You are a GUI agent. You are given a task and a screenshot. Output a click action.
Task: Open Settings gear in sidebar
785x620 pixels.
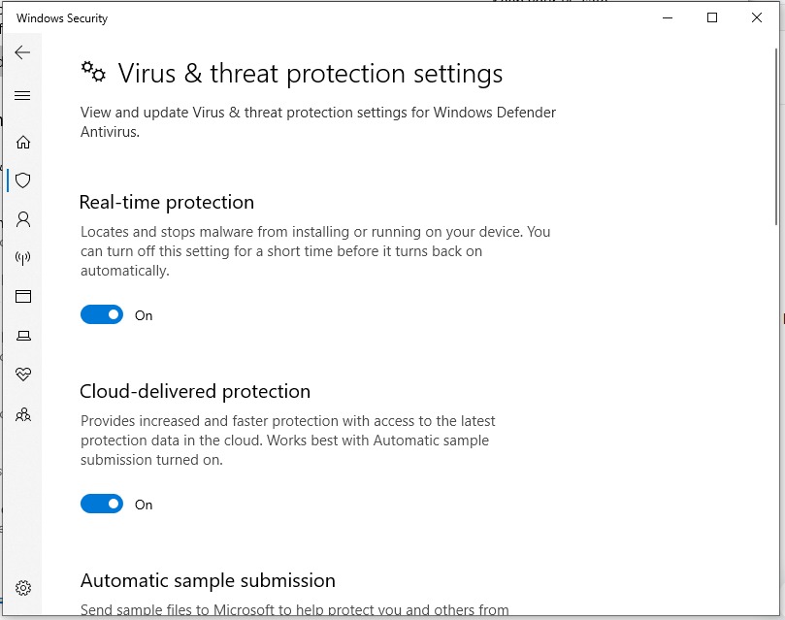23,588
